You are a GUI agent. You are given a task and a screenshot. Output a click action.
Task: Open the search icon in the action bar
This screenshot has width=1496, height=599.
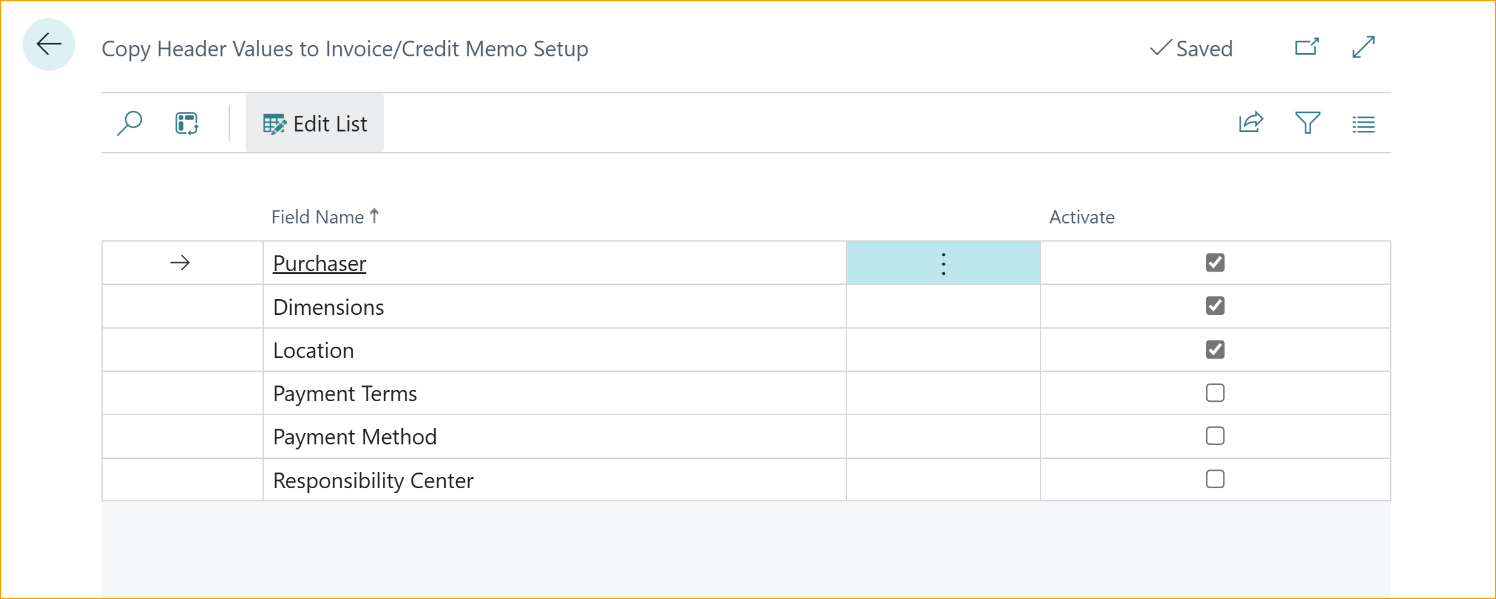[x=130, y=123]
